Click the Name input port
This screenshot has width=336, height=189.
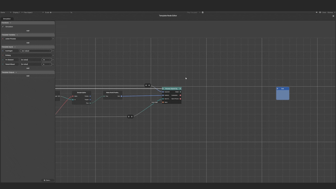pyautogui.click(x=163, y=102)
